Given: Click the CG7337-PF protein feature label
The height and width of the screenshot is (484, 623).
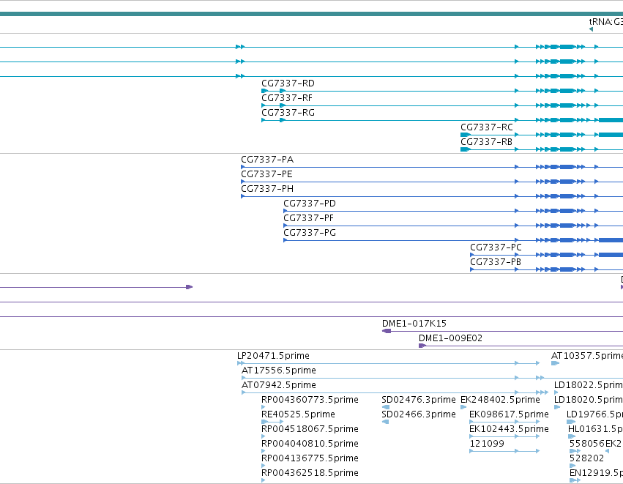Looking at the screenshot, I should [x=308, y=218].
